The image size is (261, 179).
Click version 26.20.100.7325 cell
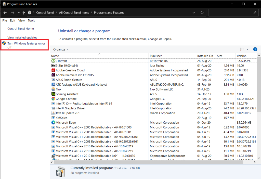coord(246,108)
